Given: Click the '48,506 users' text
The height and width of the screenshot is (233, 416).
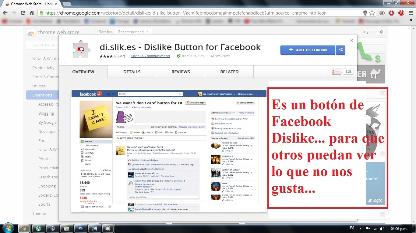Looking at the screenshot, I should [220, 56].
